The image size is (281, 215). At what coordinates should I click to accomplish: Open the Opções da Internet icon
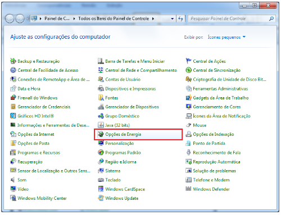point(13,134)
